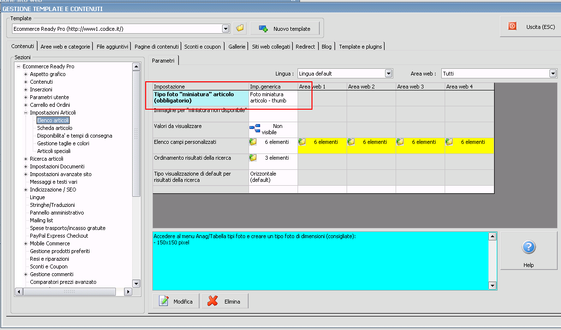
Task: Switch to the File aggiuntivi tab
Action: click(x=112, y=47)
